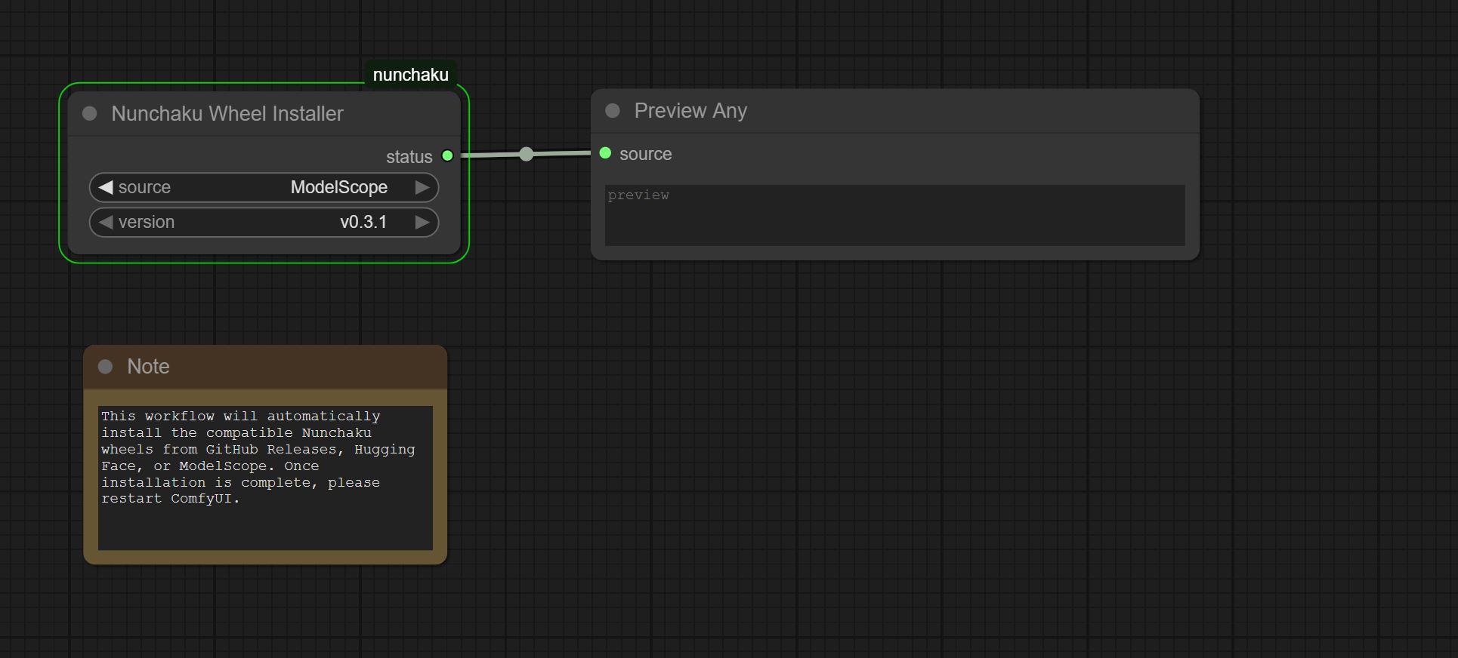
Task: Click the Nunchaku Wheel Installer title
Action: tap(227, 114)
